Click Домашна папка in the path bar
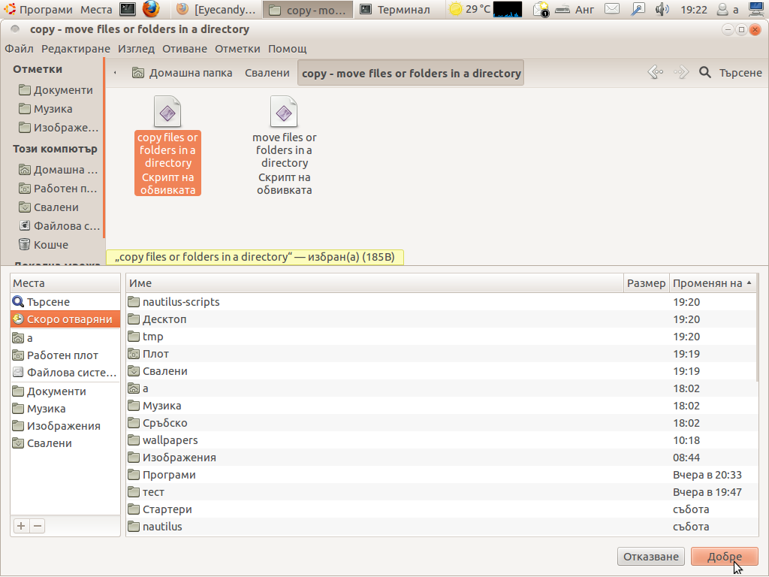Screen dimensions: 769x577 182,73
